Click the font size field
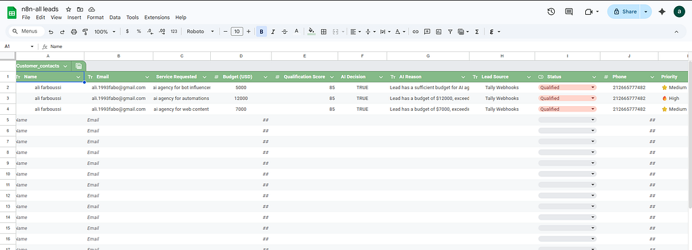 point(237,32)
